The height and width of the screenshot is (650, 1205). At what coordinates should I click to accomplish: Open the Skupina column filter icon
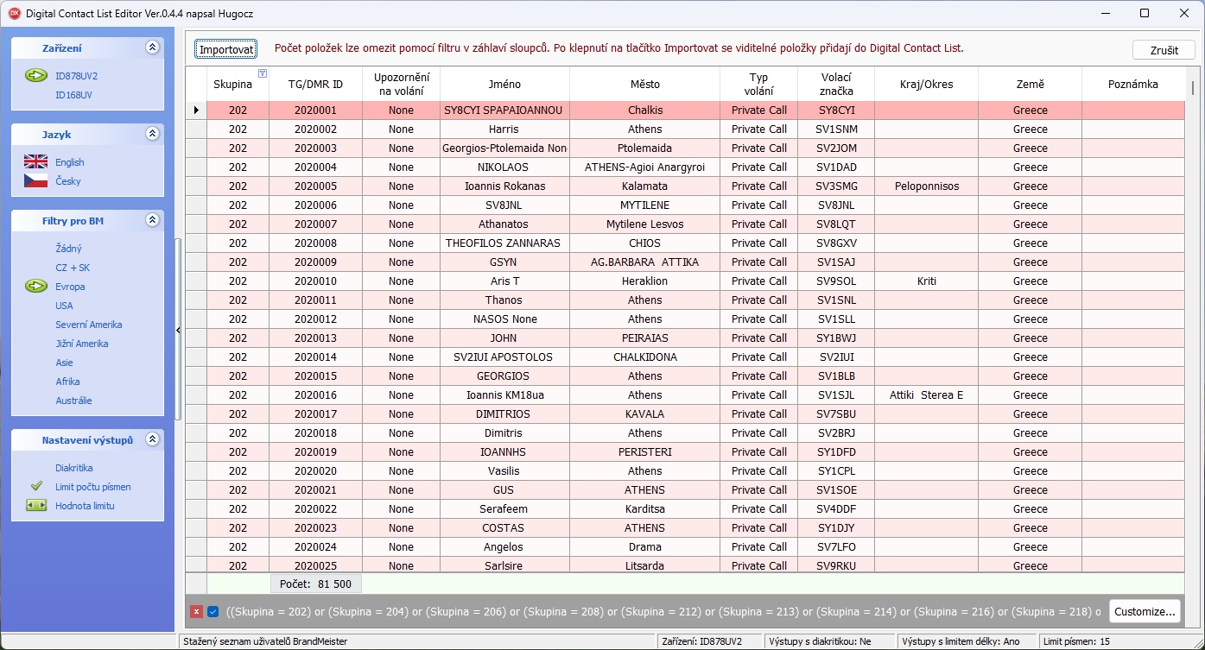click(263, 73)
